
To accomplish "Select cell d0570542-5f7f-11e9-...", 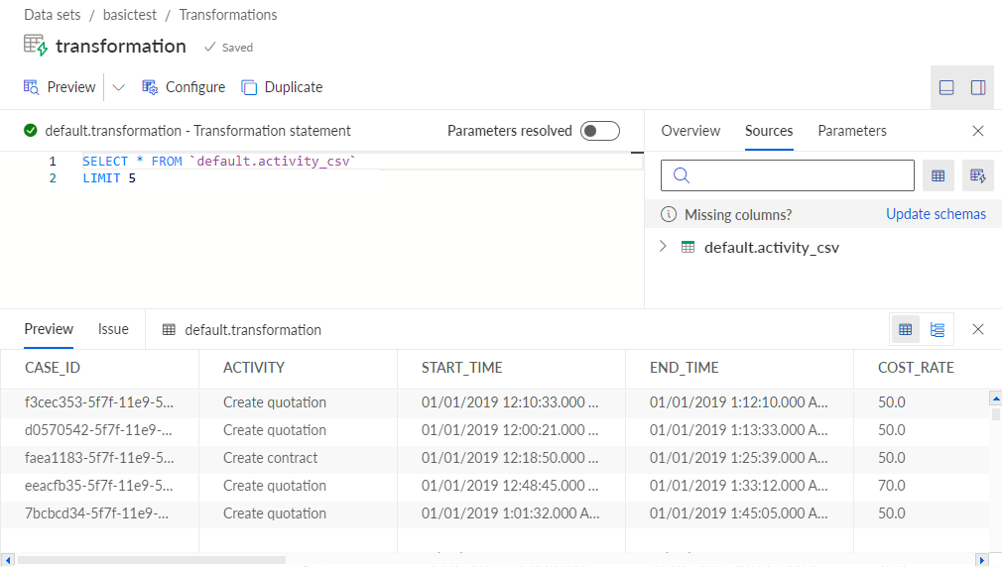I will pos(99,430).
